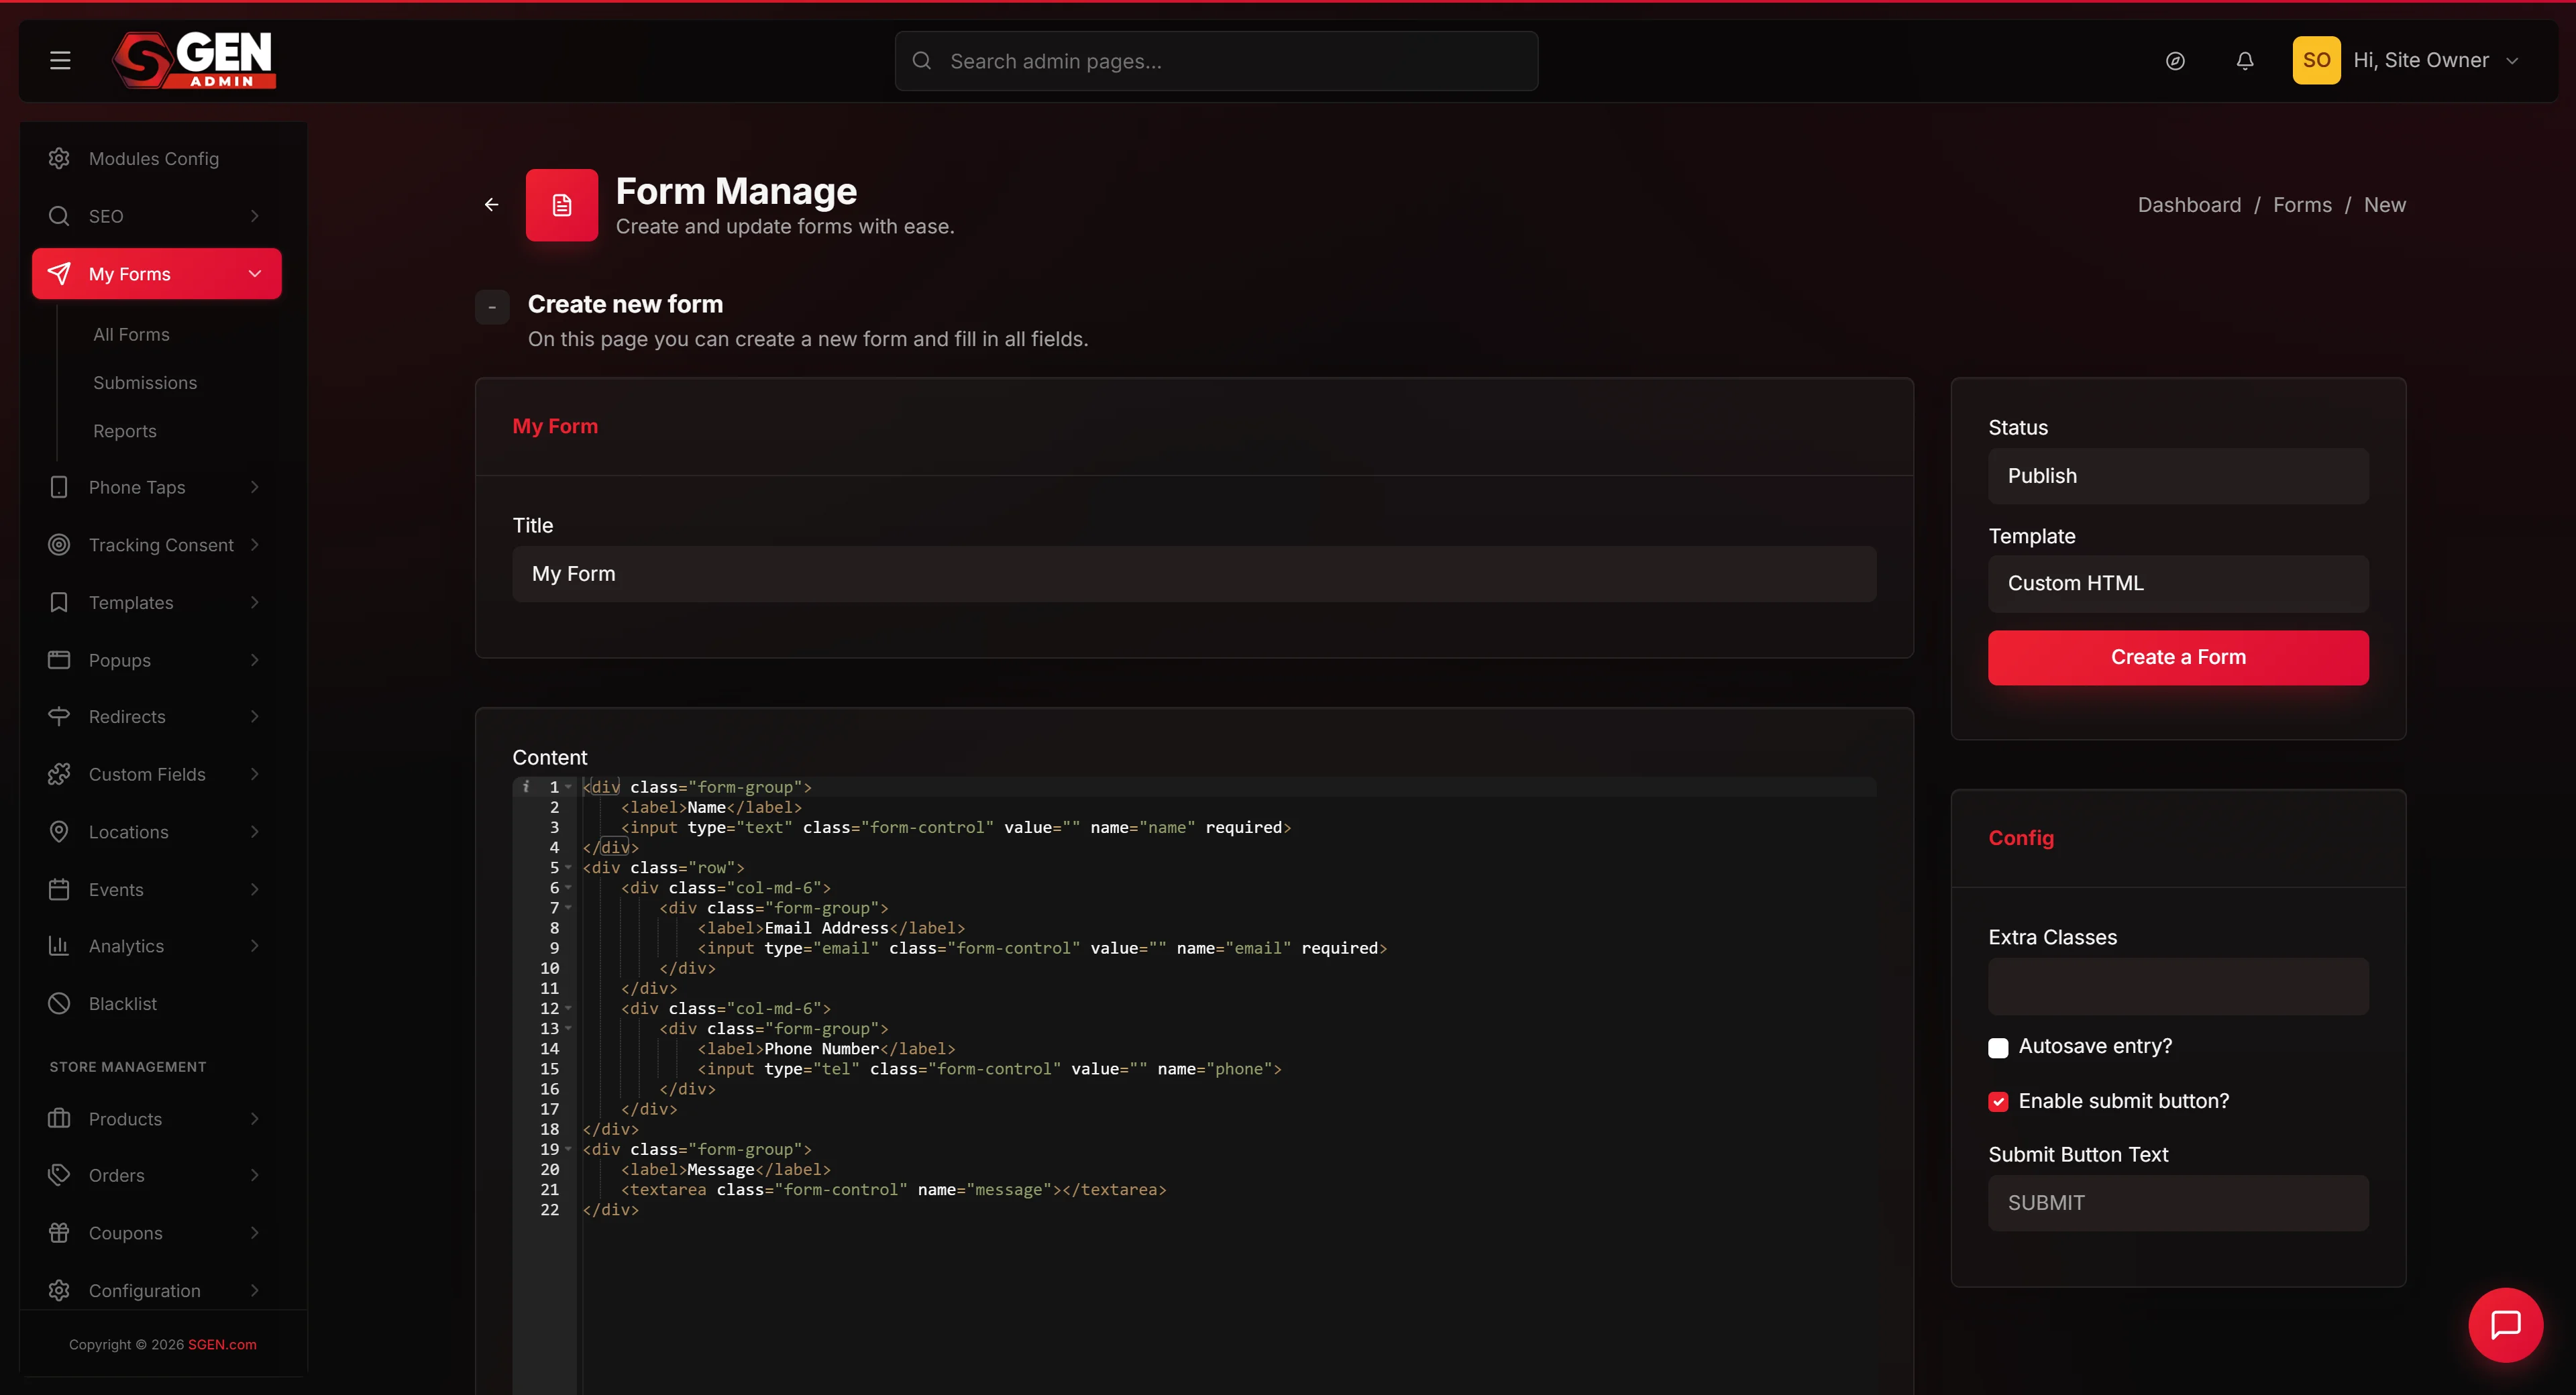Open the Template dropdown showing Custom HTML
The image size is (2576, 1395).
click(x=2178, y=583)
